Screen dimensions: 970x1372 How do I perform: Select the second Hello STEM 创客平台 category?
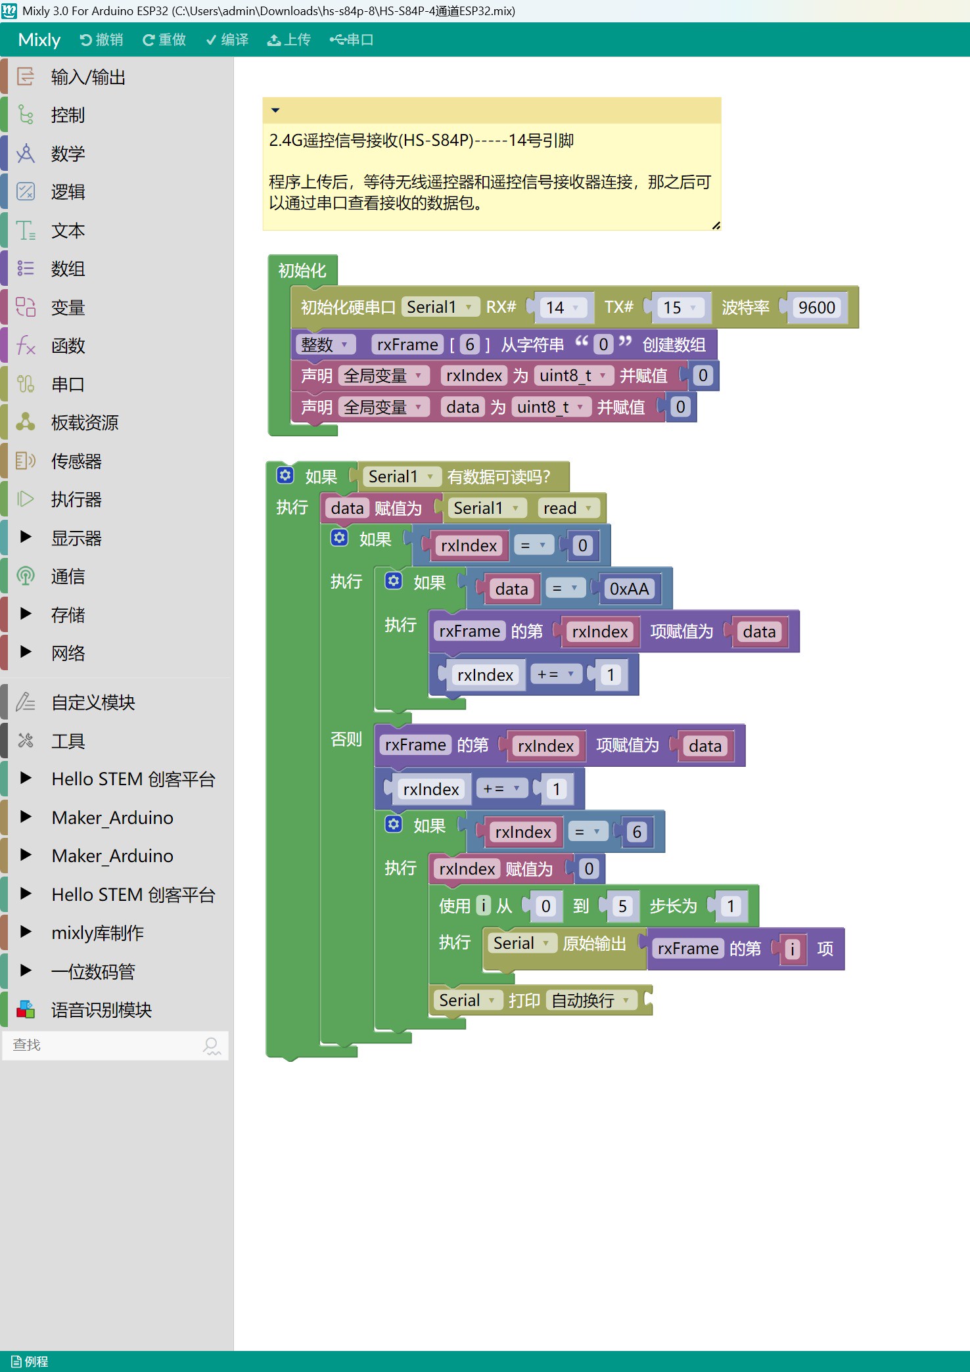tap(117, 894)
